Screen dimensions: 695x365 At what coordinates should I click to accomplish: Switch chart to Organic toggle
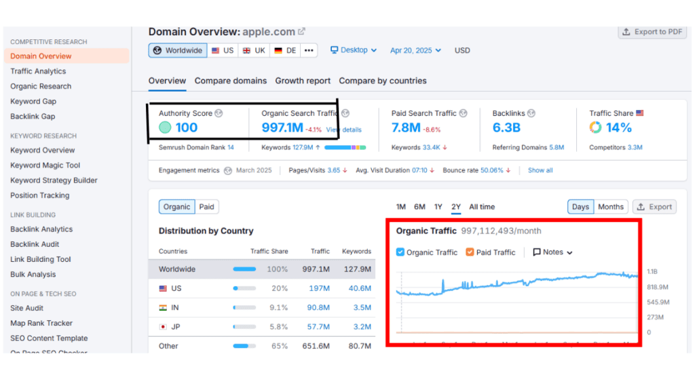coord(176,207)
